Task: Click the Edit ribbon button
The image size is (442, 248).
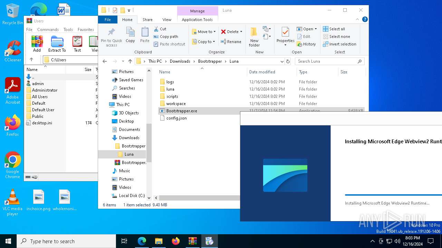Action: tap(304, 37)
